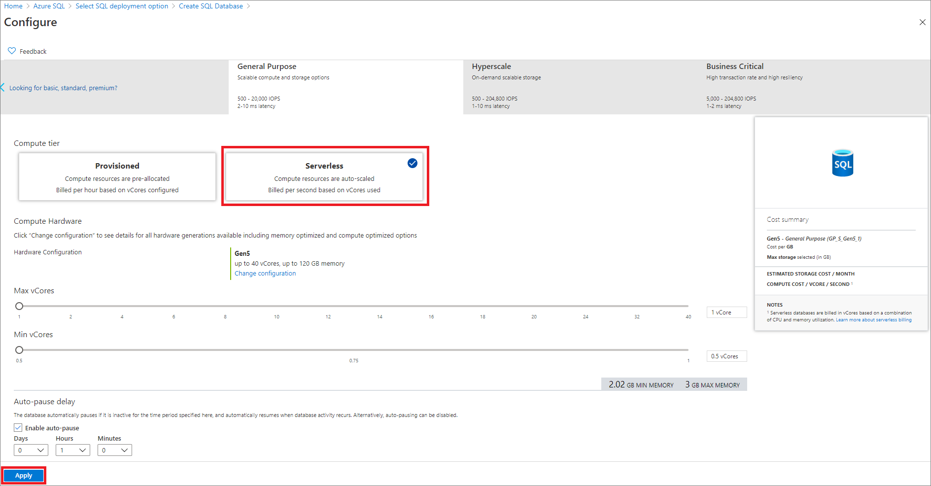
Task: Click inside the 1 vCore input field
Action: click(726, 312)
